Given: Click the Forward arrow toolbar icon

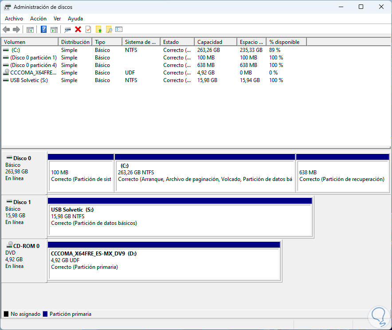Looking at the screenshot, I should pyautogui.click(x=16, y=29).
